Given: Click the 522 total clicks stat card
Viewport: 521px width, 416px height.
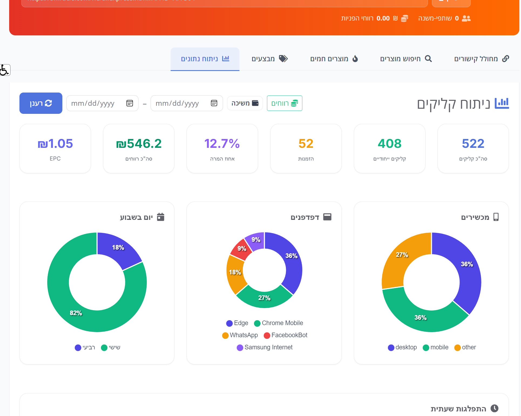Looking at the screenshot, I should point(473,148).
